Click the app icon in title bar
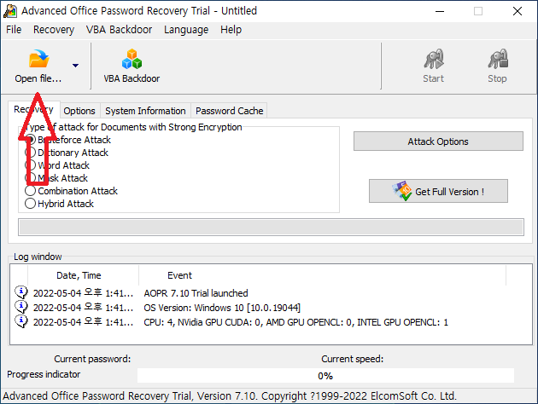The image size is (538, 404). 10,11
